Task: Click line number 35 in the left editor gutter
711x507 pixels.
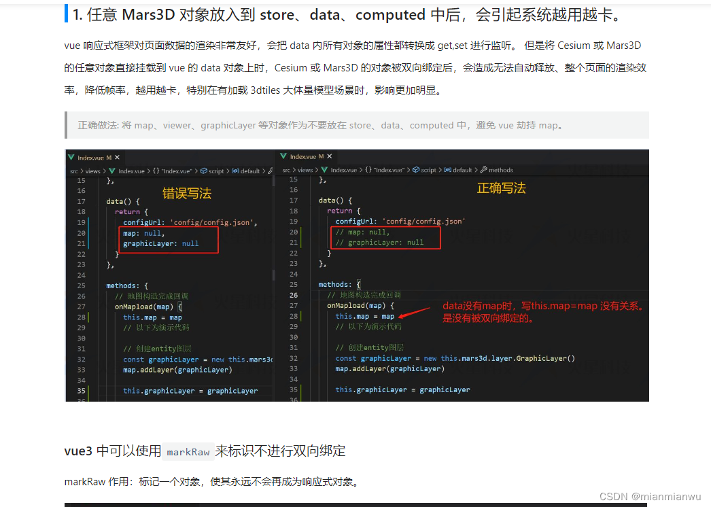Action: (x=80, y=389)
